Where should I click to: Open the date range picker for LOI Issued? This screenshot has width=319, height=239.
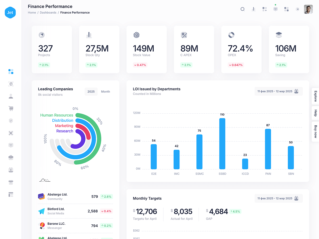[x=278, y=91]
